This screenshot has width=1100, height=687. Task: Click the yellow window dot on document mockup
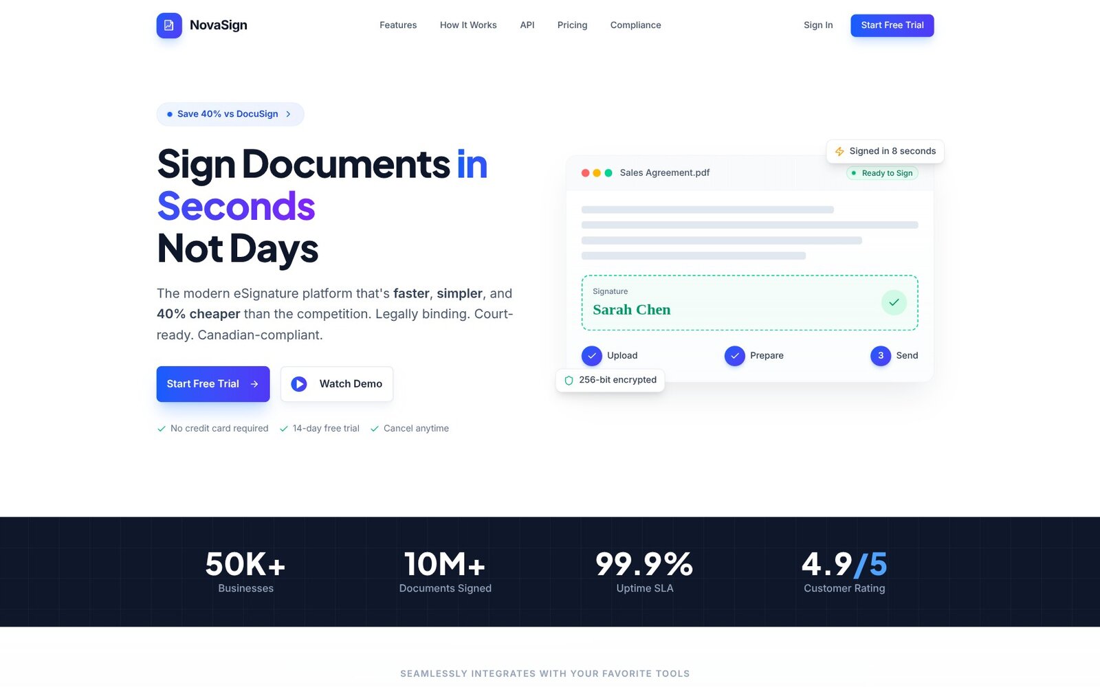(x=597, y=173)
